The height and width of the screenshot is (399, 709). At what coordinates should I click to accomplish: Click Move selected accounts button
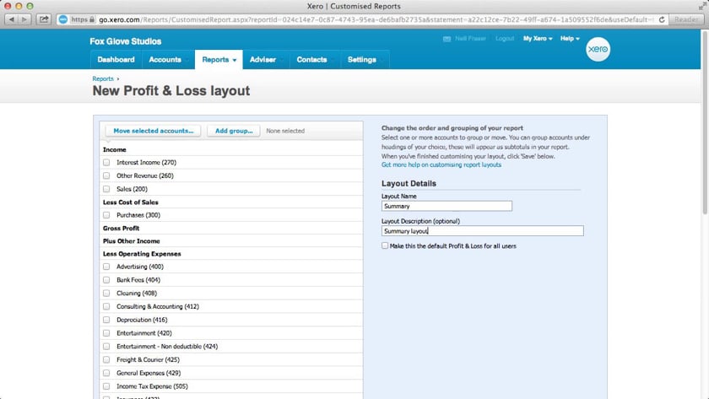154,131
